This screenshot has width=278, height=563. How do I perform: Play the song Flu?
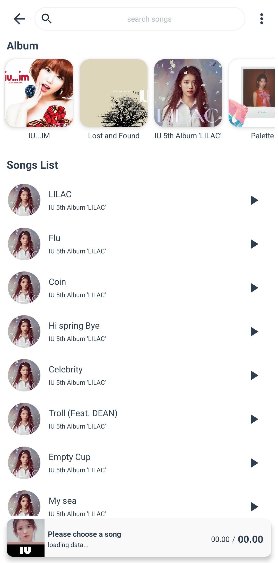[x=254, y=244]
